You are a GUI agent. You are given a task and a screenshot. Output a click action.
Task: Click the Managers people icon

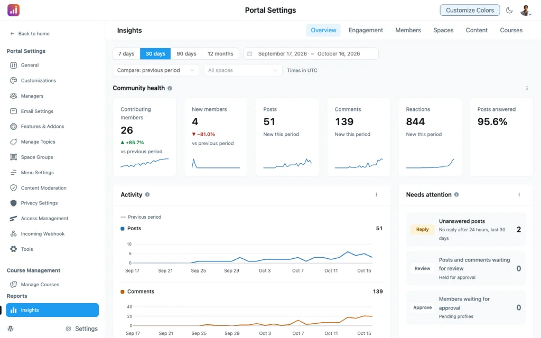tap(13, 96)
